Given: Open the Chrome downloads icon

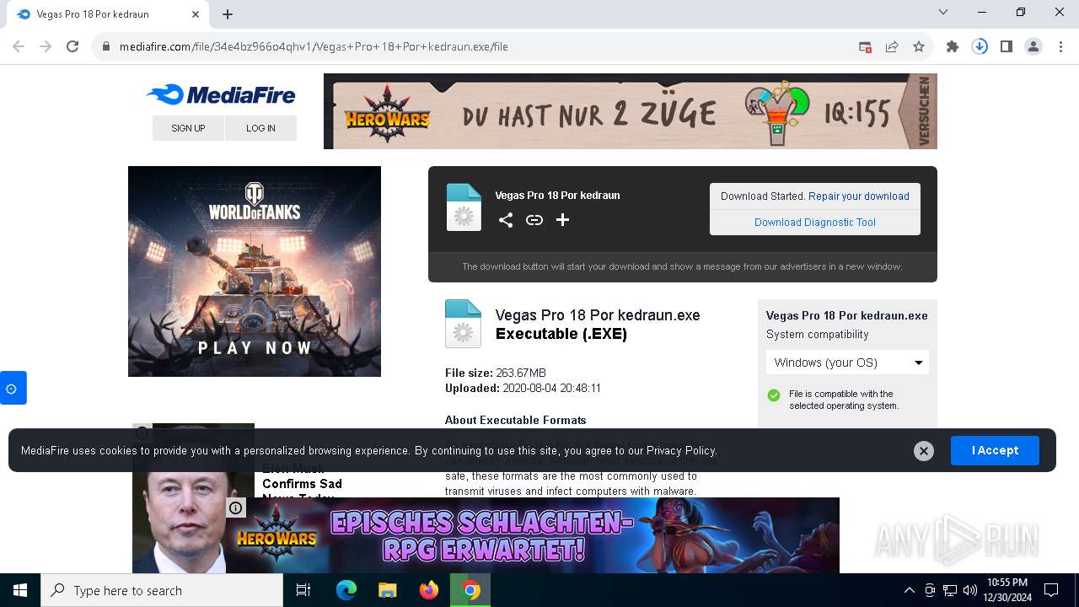Looking at the screenshot, I should [x=980, y=46].
